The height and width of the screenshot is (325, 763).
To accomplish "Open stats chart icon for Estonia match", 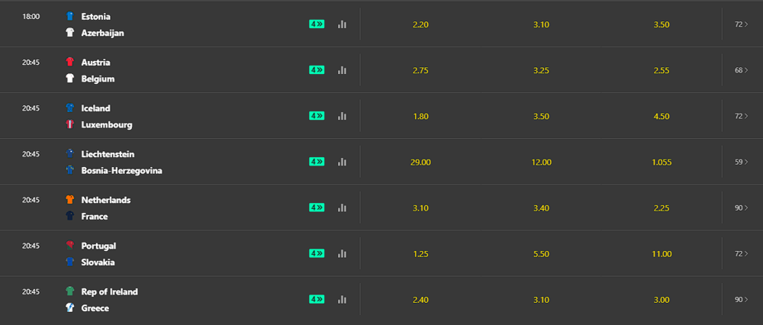I will (342, 24).
